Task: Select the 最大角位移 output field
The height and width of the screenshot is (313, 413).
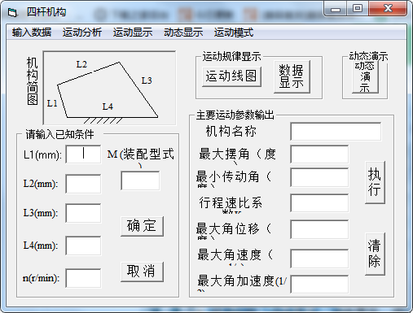Action: [319, 229]
